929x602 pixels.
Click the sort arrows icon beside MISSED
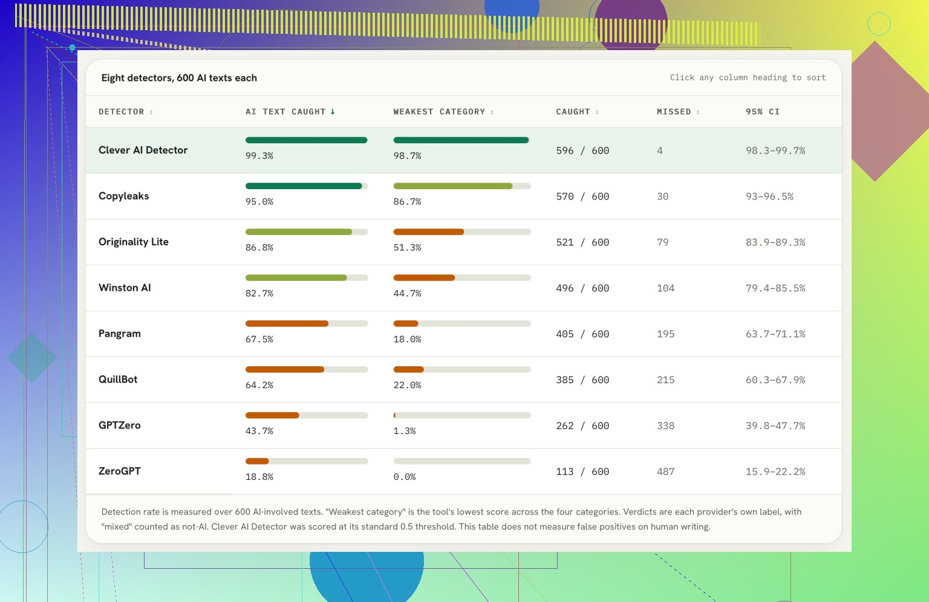698,112
